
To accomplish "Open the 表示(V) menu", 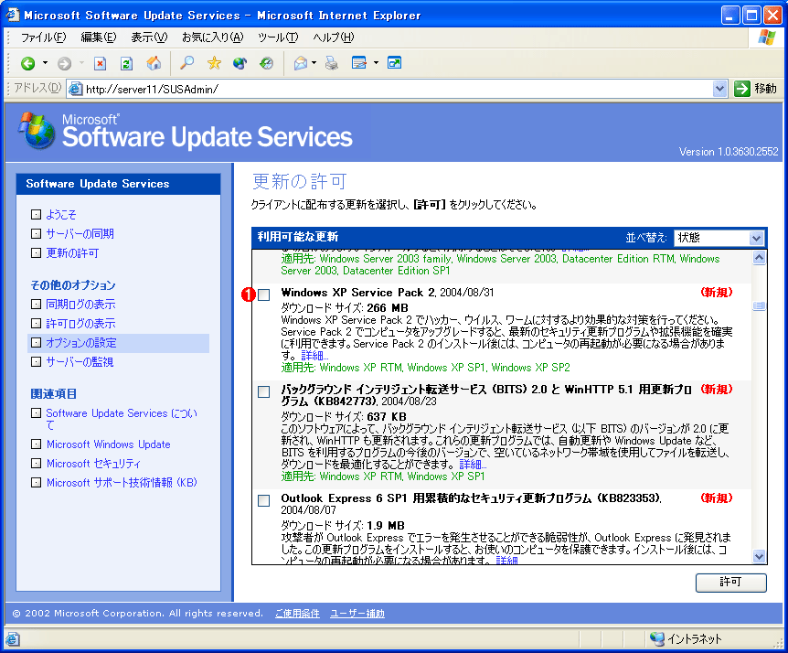I will point(149,37).
